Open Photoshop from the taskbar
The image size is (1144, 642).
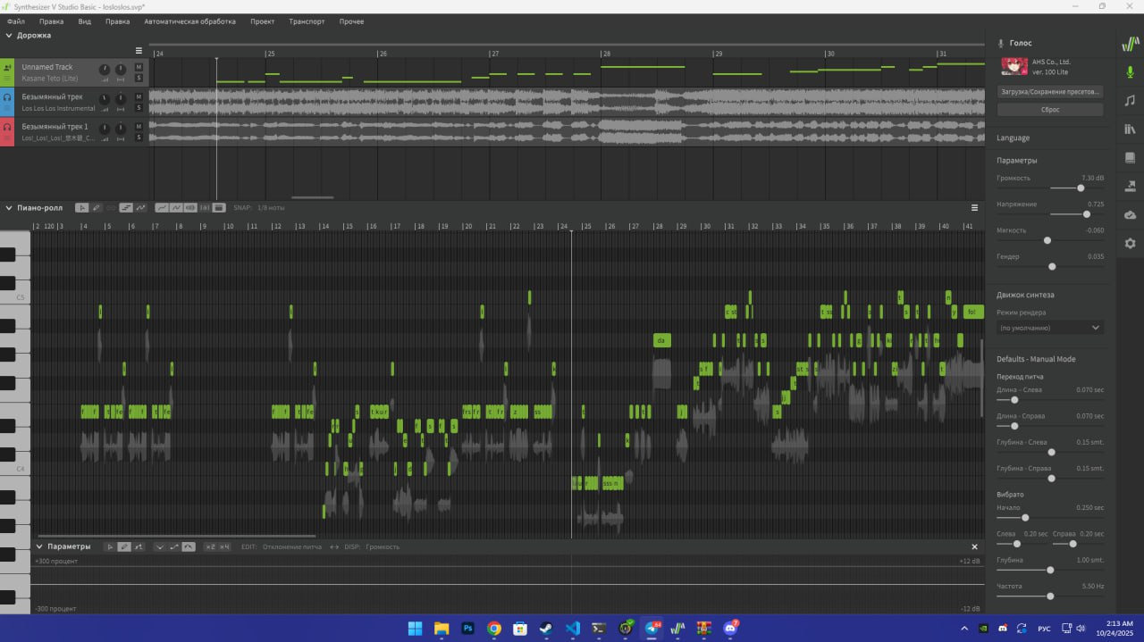coord(467,628)
